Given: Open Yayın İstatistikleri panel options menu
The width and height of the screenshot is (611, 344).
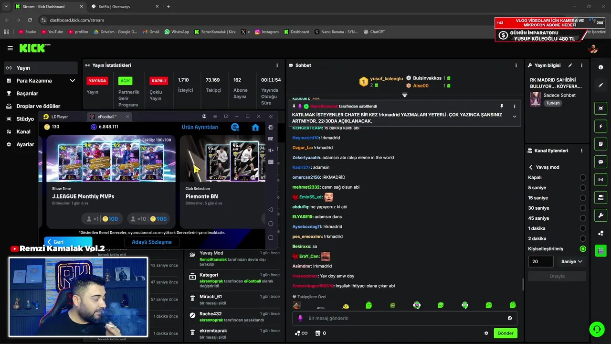Looking at the screenshot, I should [277, 65].
